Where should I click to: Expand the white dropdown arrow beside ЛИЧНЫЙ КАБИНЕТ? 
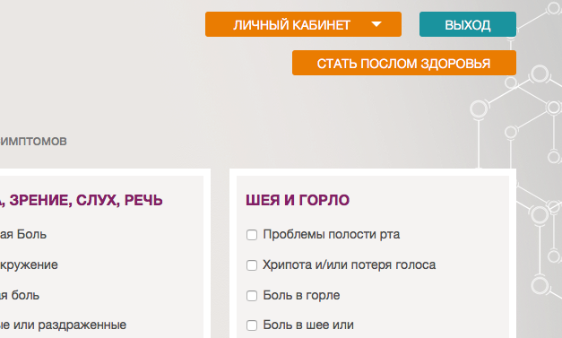(376, 24)
